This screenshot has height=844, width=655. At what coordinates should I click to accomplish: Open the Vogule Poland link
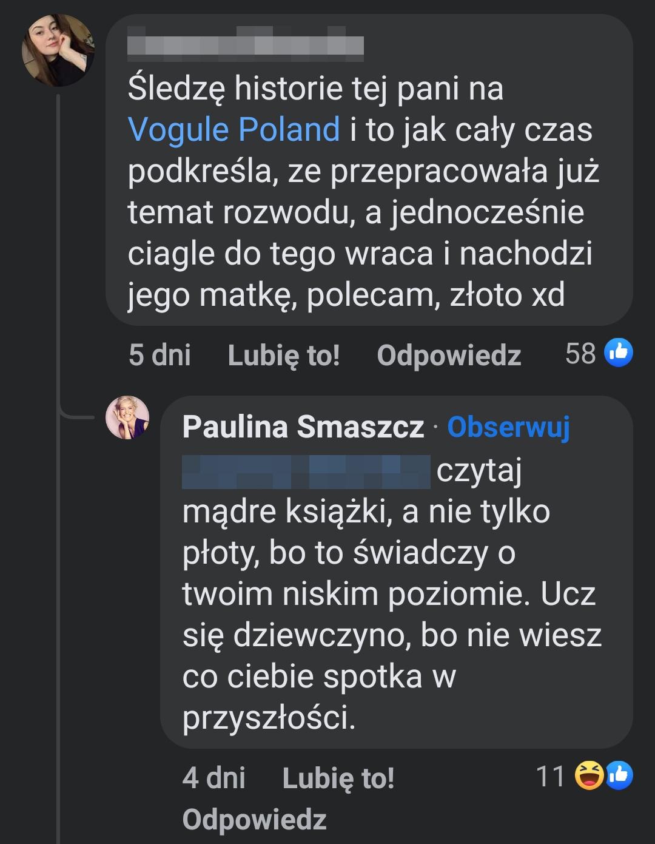pos(234,130)
